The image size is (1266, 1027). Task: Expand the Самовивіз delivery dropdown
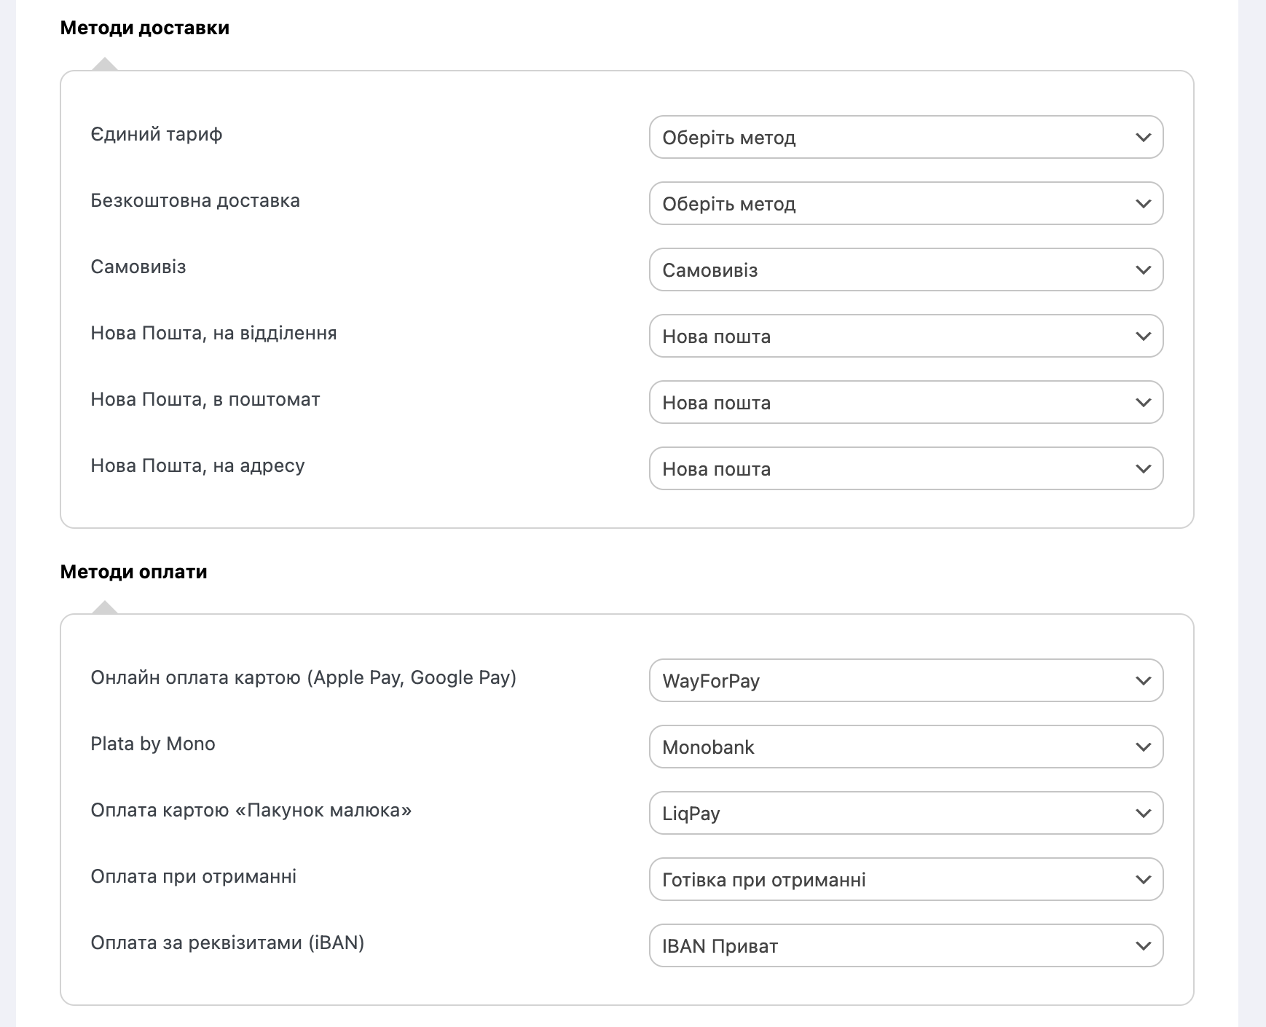click(x=905, y=269)
